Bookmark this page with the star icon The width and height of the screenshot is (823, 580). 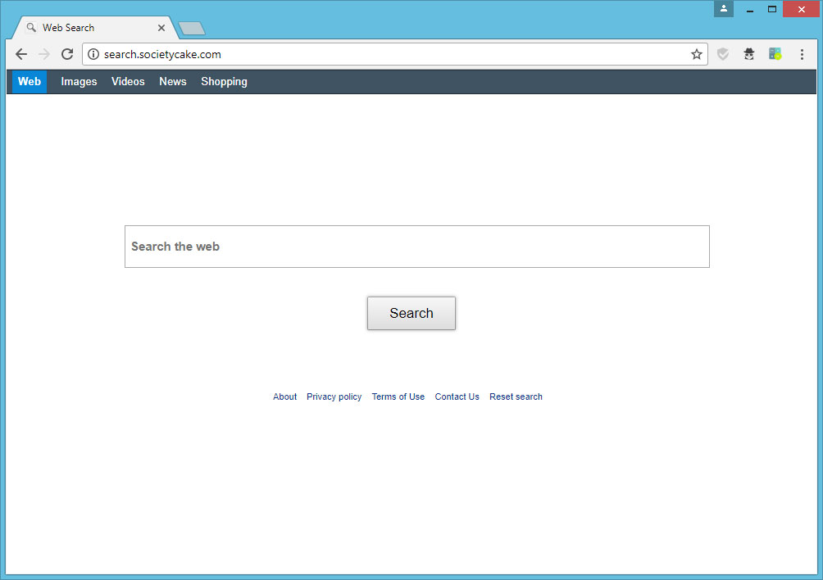click(696, 54)
